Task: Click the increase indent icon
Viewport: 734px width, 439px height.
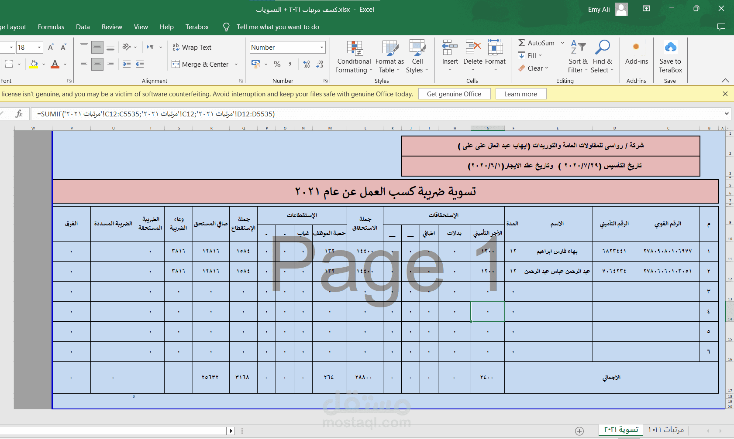Action: coord(140,64)
